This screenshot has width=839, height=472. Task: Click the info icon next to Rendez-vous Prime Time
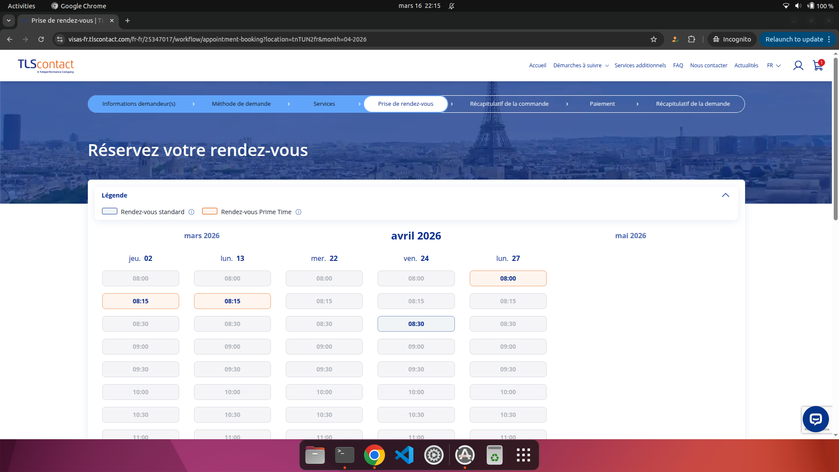298,212
